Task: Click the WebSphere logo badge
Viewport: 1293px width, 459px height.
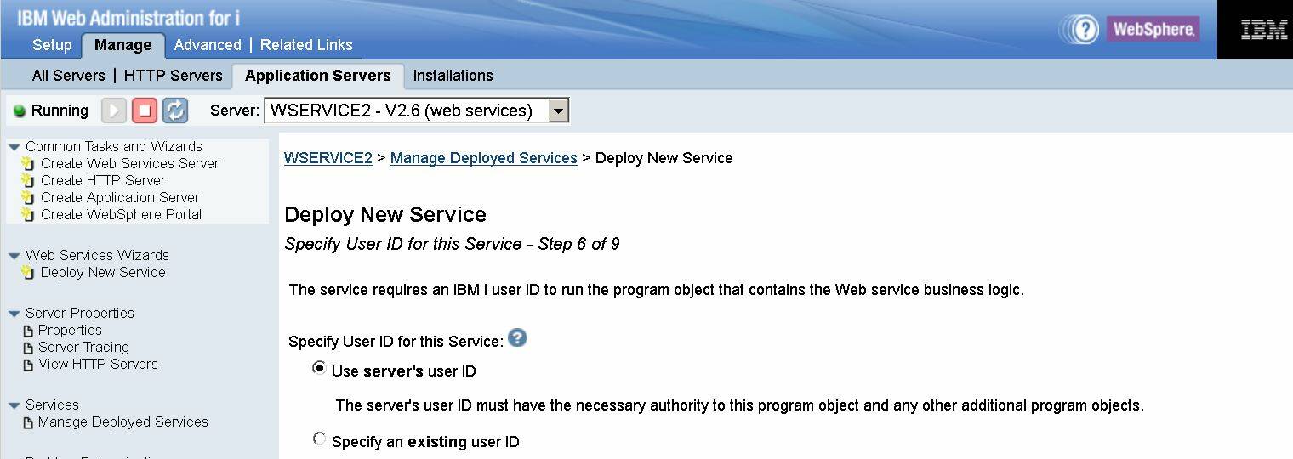Action: 1153,30
